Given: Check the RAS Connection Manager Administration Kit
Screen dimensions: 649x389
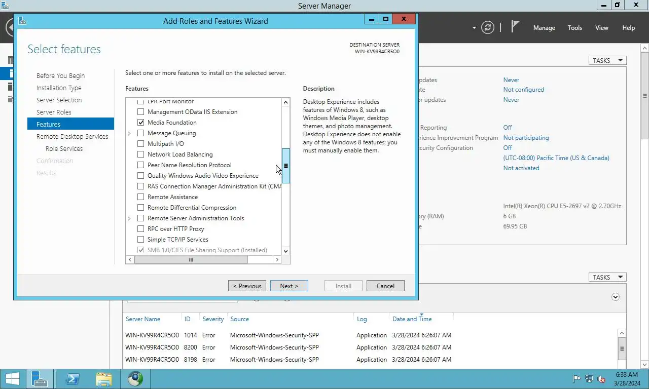Looking at the screenshot, I should point(141,186).
